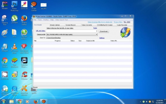Screen dimensions: 166x104
Task: Open Any Video Converter shortcut
Action: [5, 91]
